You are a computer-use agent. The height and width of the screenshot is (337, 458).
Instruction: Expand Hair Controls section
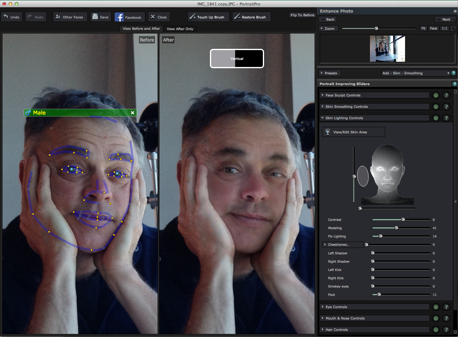[375, 330]
